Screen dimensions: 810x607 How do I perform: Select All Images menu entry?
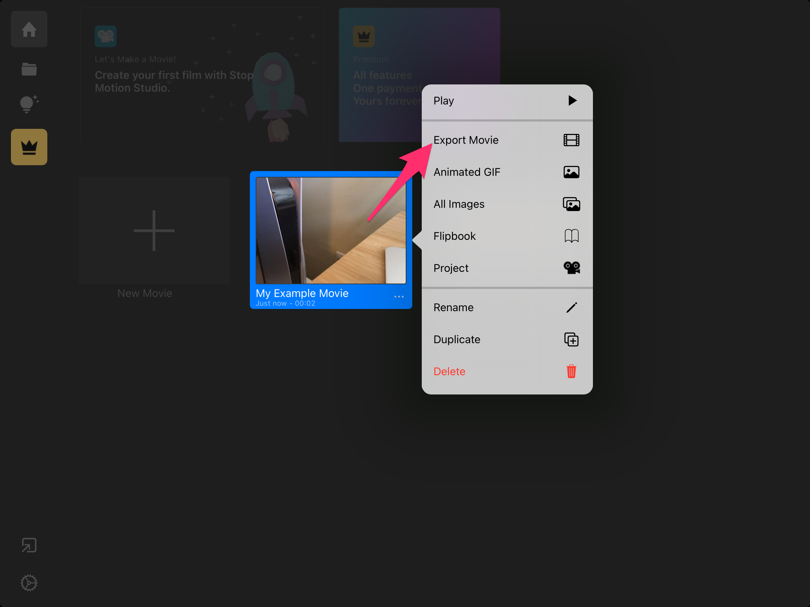[x=459, y=204]
